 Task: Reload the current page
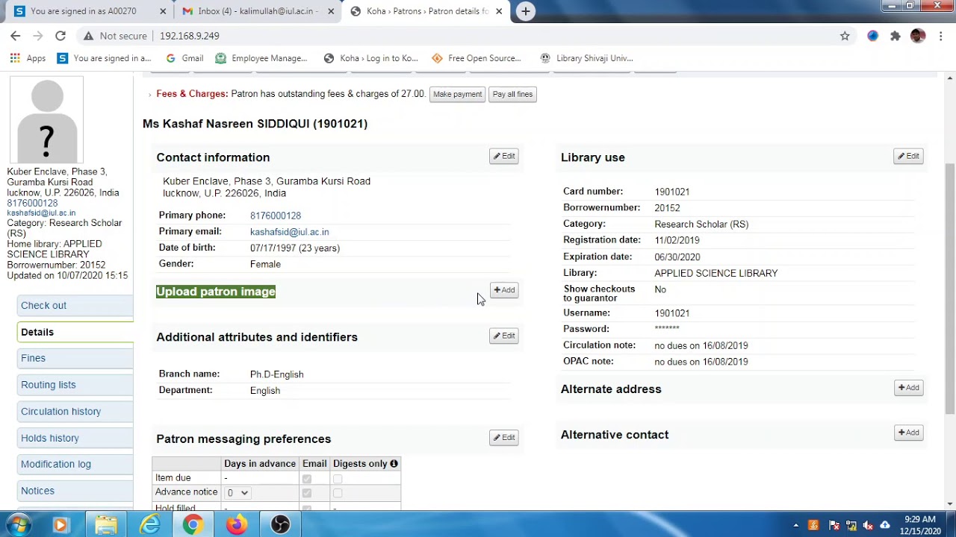(x=60, y=36)
